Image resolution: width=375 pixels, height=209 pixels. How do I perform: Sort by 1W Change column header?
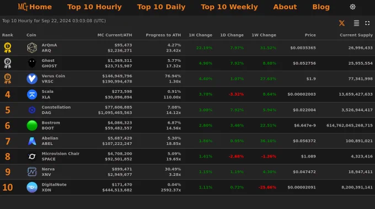click(264, 35)
